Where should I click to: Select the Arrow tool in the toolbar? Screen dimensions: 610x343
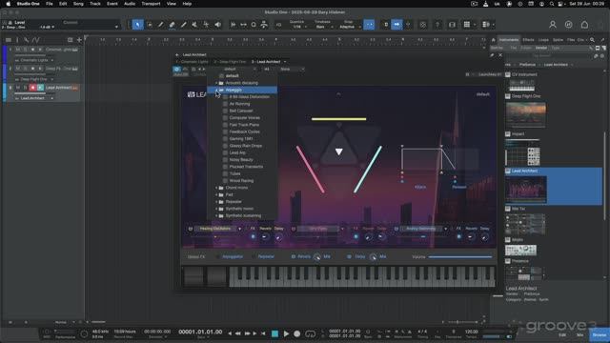click(x=137, y=25)
